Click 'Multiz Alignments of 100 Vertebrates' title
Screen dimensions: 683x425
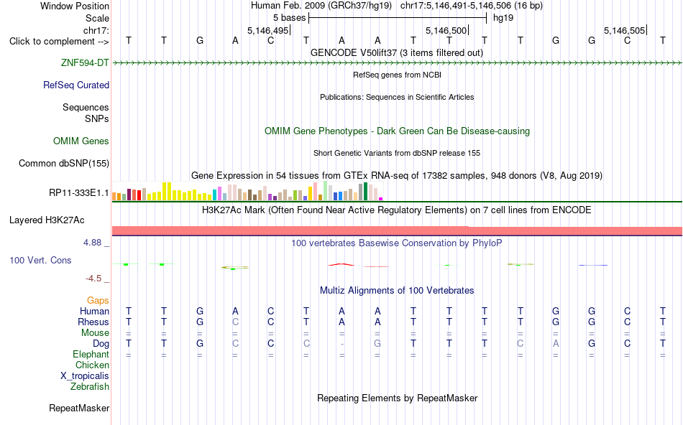point(397,291)
